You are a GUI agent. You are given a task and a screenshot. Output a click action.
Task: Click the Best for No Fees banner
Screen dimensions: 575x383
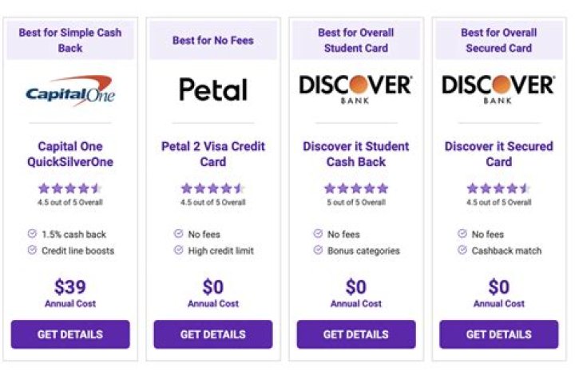pyautogui.click(x=212, y=40)
